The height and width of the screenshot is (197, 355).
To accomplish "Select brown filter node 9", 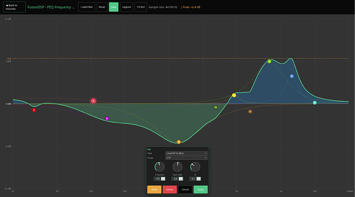I will click(x=250, y=112).
